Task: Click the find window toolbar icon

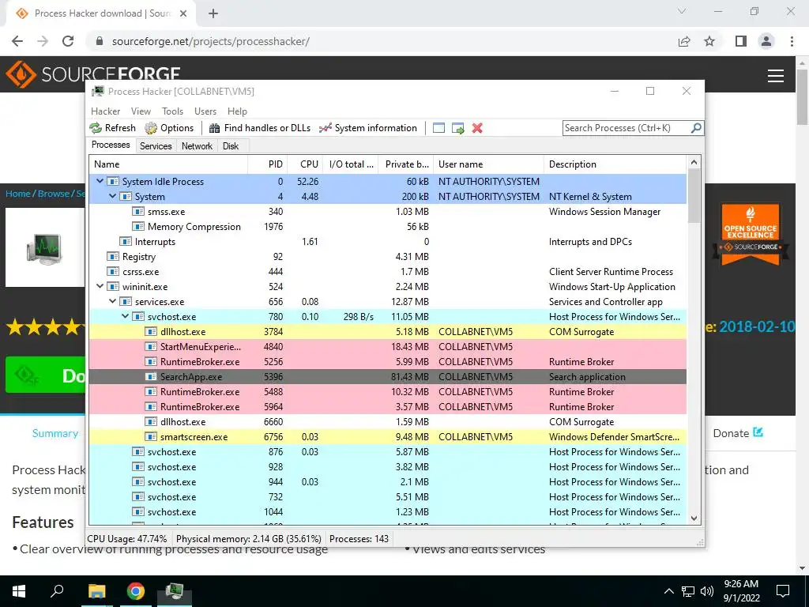Action: point(438,128)
